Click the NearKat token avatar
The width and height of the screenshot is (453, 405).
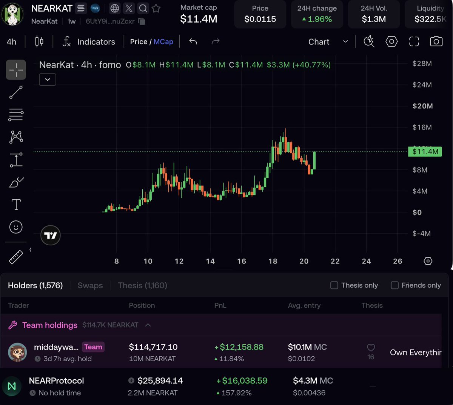tap(12, 14)
